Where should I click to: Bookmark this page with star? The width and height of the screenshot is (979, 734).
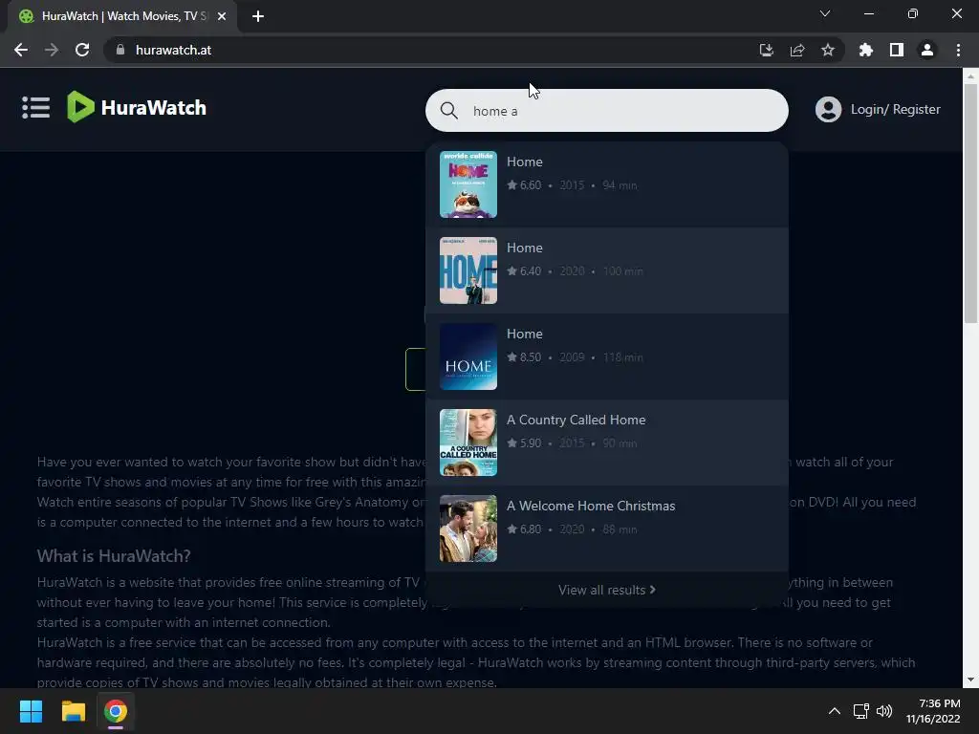(x=828, y=50)
